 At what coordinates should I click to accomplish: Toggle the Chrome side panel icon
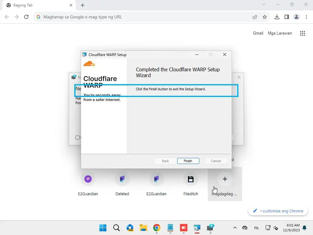(287, 17)
